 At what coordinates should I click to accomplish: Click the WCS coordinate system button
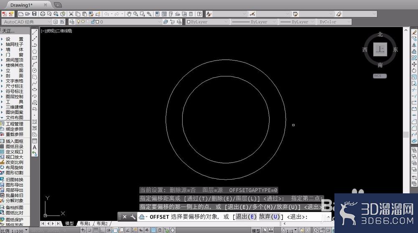pos(380,76)
